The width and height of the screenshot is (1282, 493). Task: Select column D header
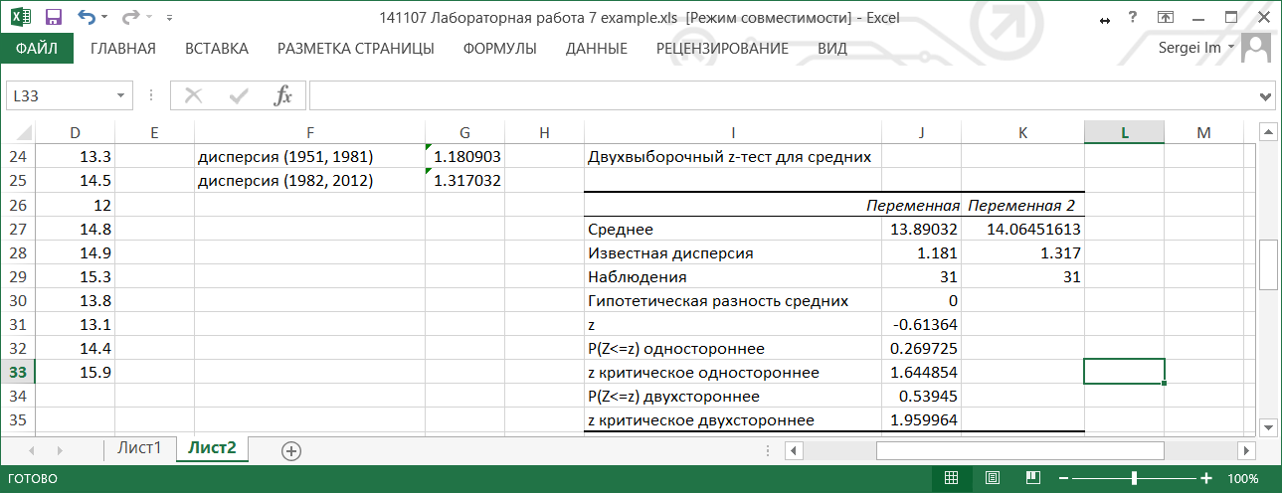pos(76,132)
